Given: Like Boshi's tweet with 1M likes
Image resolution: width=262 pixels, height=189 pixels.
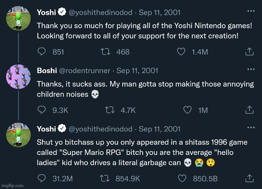Looking at the screenshot, I should coord(187,110).
